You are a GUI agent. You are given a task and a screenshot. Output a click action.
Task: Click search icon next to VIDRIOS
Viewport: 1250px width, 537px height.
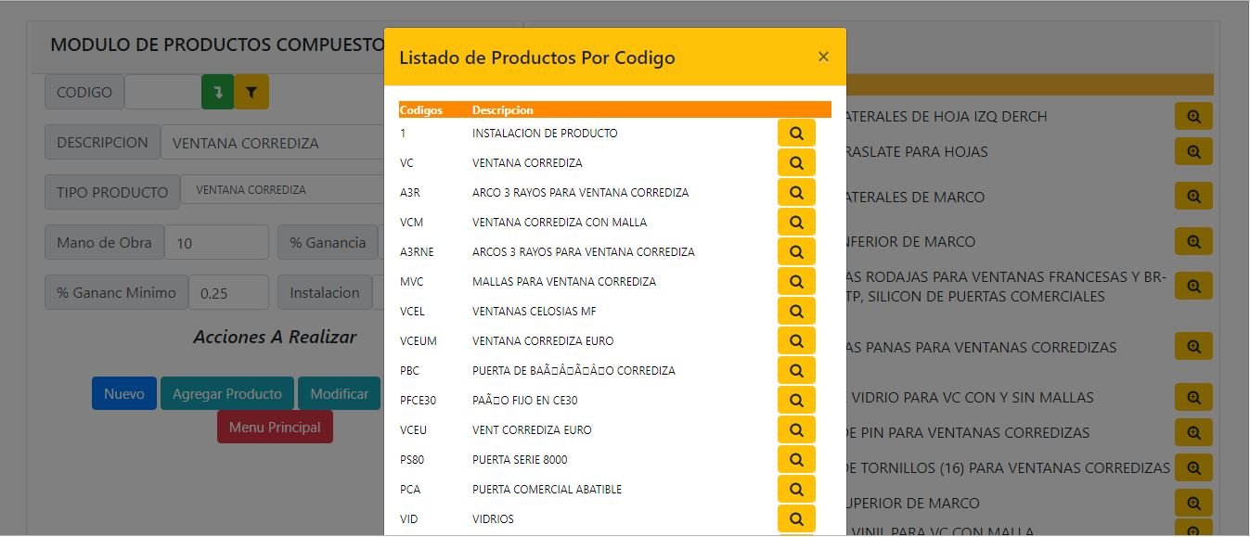[796, 518]
